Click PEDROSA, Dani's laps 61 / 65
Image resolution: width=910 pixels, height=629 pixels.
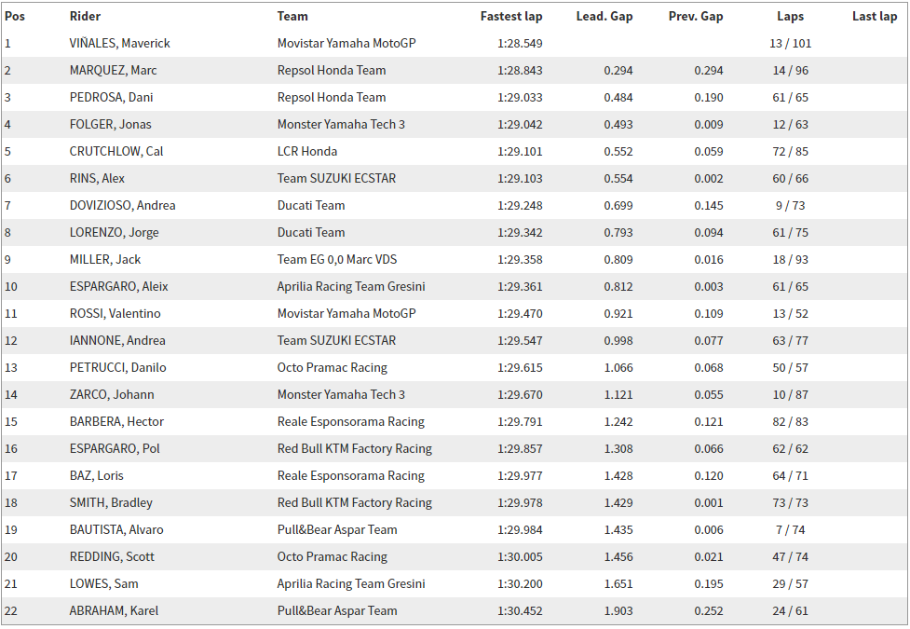click(x=791, y=98)
